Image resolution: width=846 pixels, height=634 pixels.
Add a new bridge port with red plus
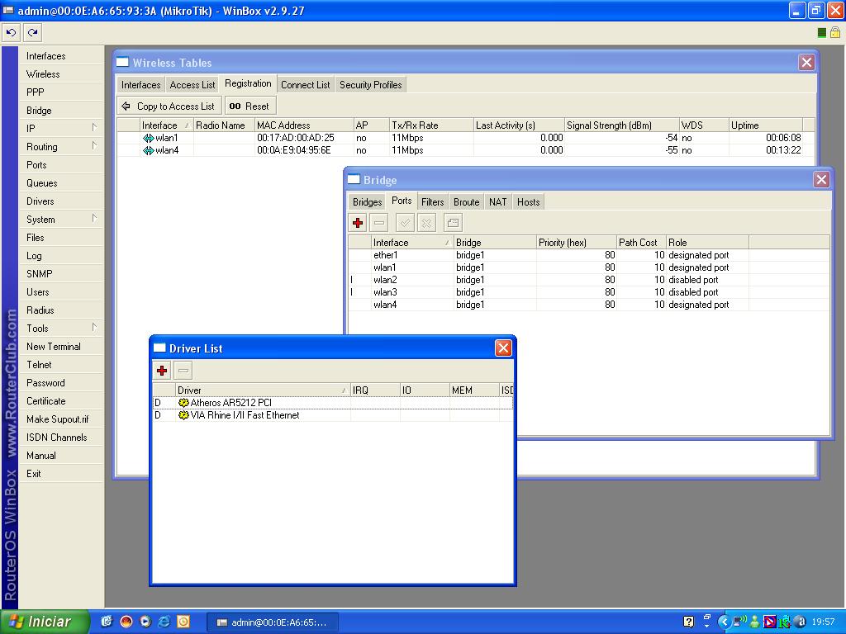point(358,223)
